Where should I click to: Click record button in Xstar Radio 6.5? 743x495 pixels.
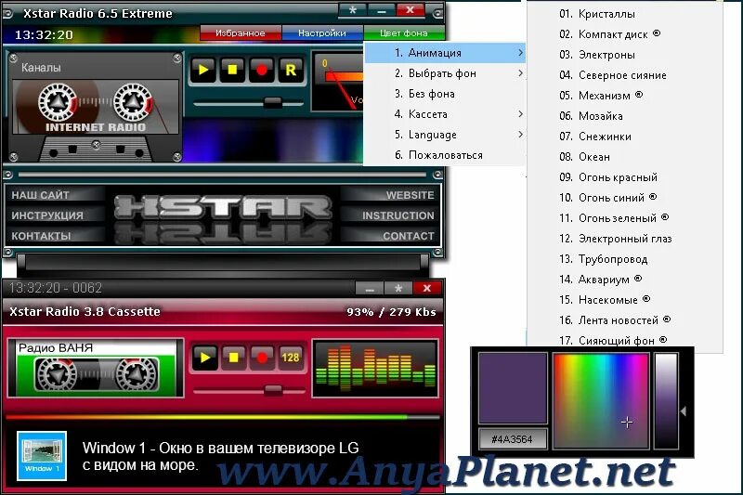click(262, 70)
